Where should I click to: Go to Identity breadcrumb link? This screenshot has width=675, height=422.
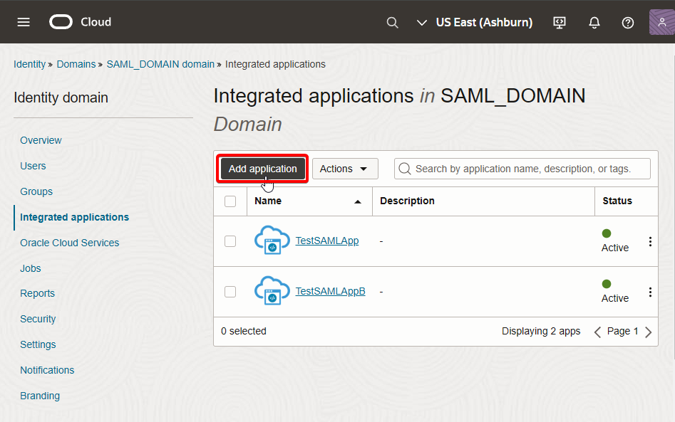pyautogui.click(x=29, y=64)
